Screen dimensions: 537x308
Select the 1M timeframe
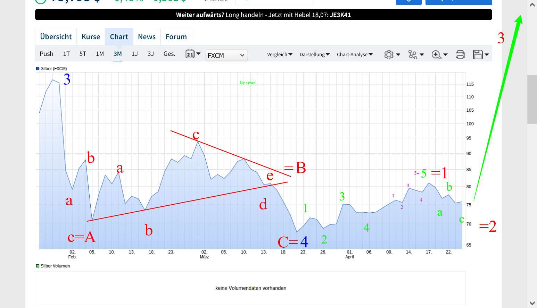coord(100,54)
